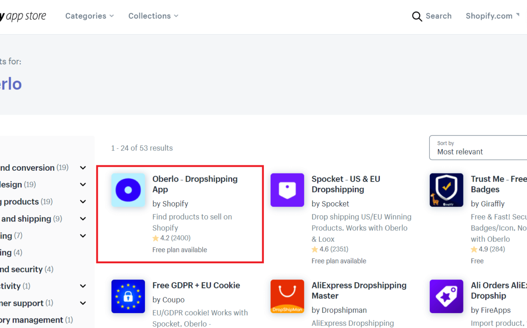Filter by the conversion (19) category

pyautogui.click(x=34, y=168)
